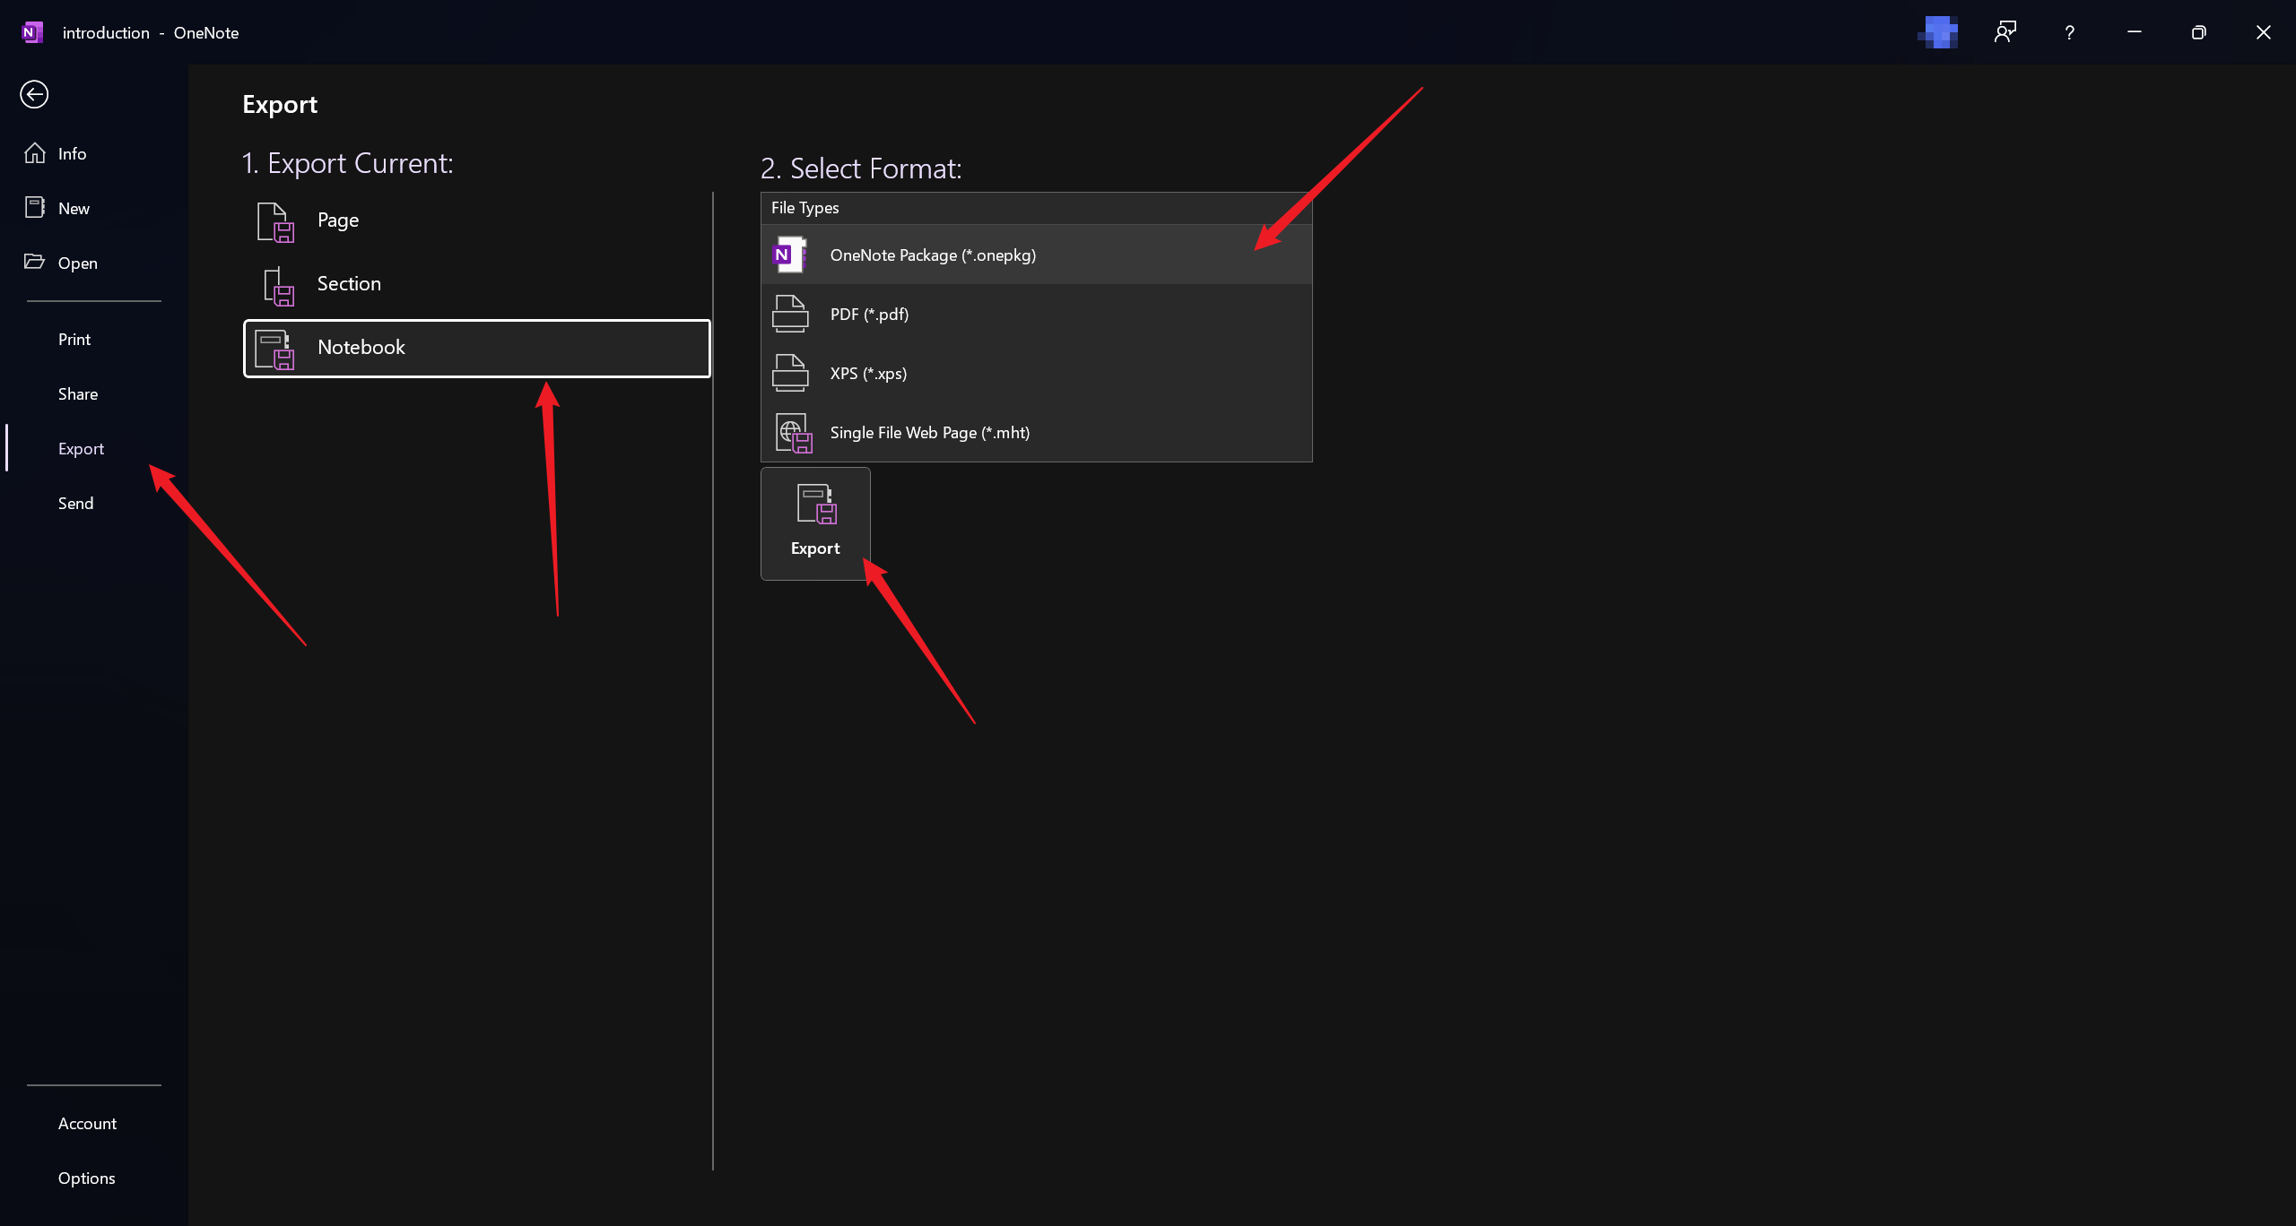Open the Account page
The height and width of the screenshot is (1226, 2296).
[x=93, y=1123]
